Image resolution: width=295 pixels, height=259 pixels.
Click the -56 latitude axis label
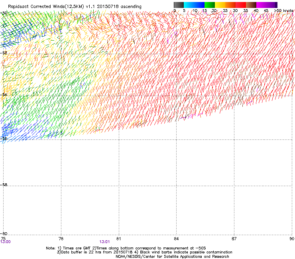pos(4,138)
